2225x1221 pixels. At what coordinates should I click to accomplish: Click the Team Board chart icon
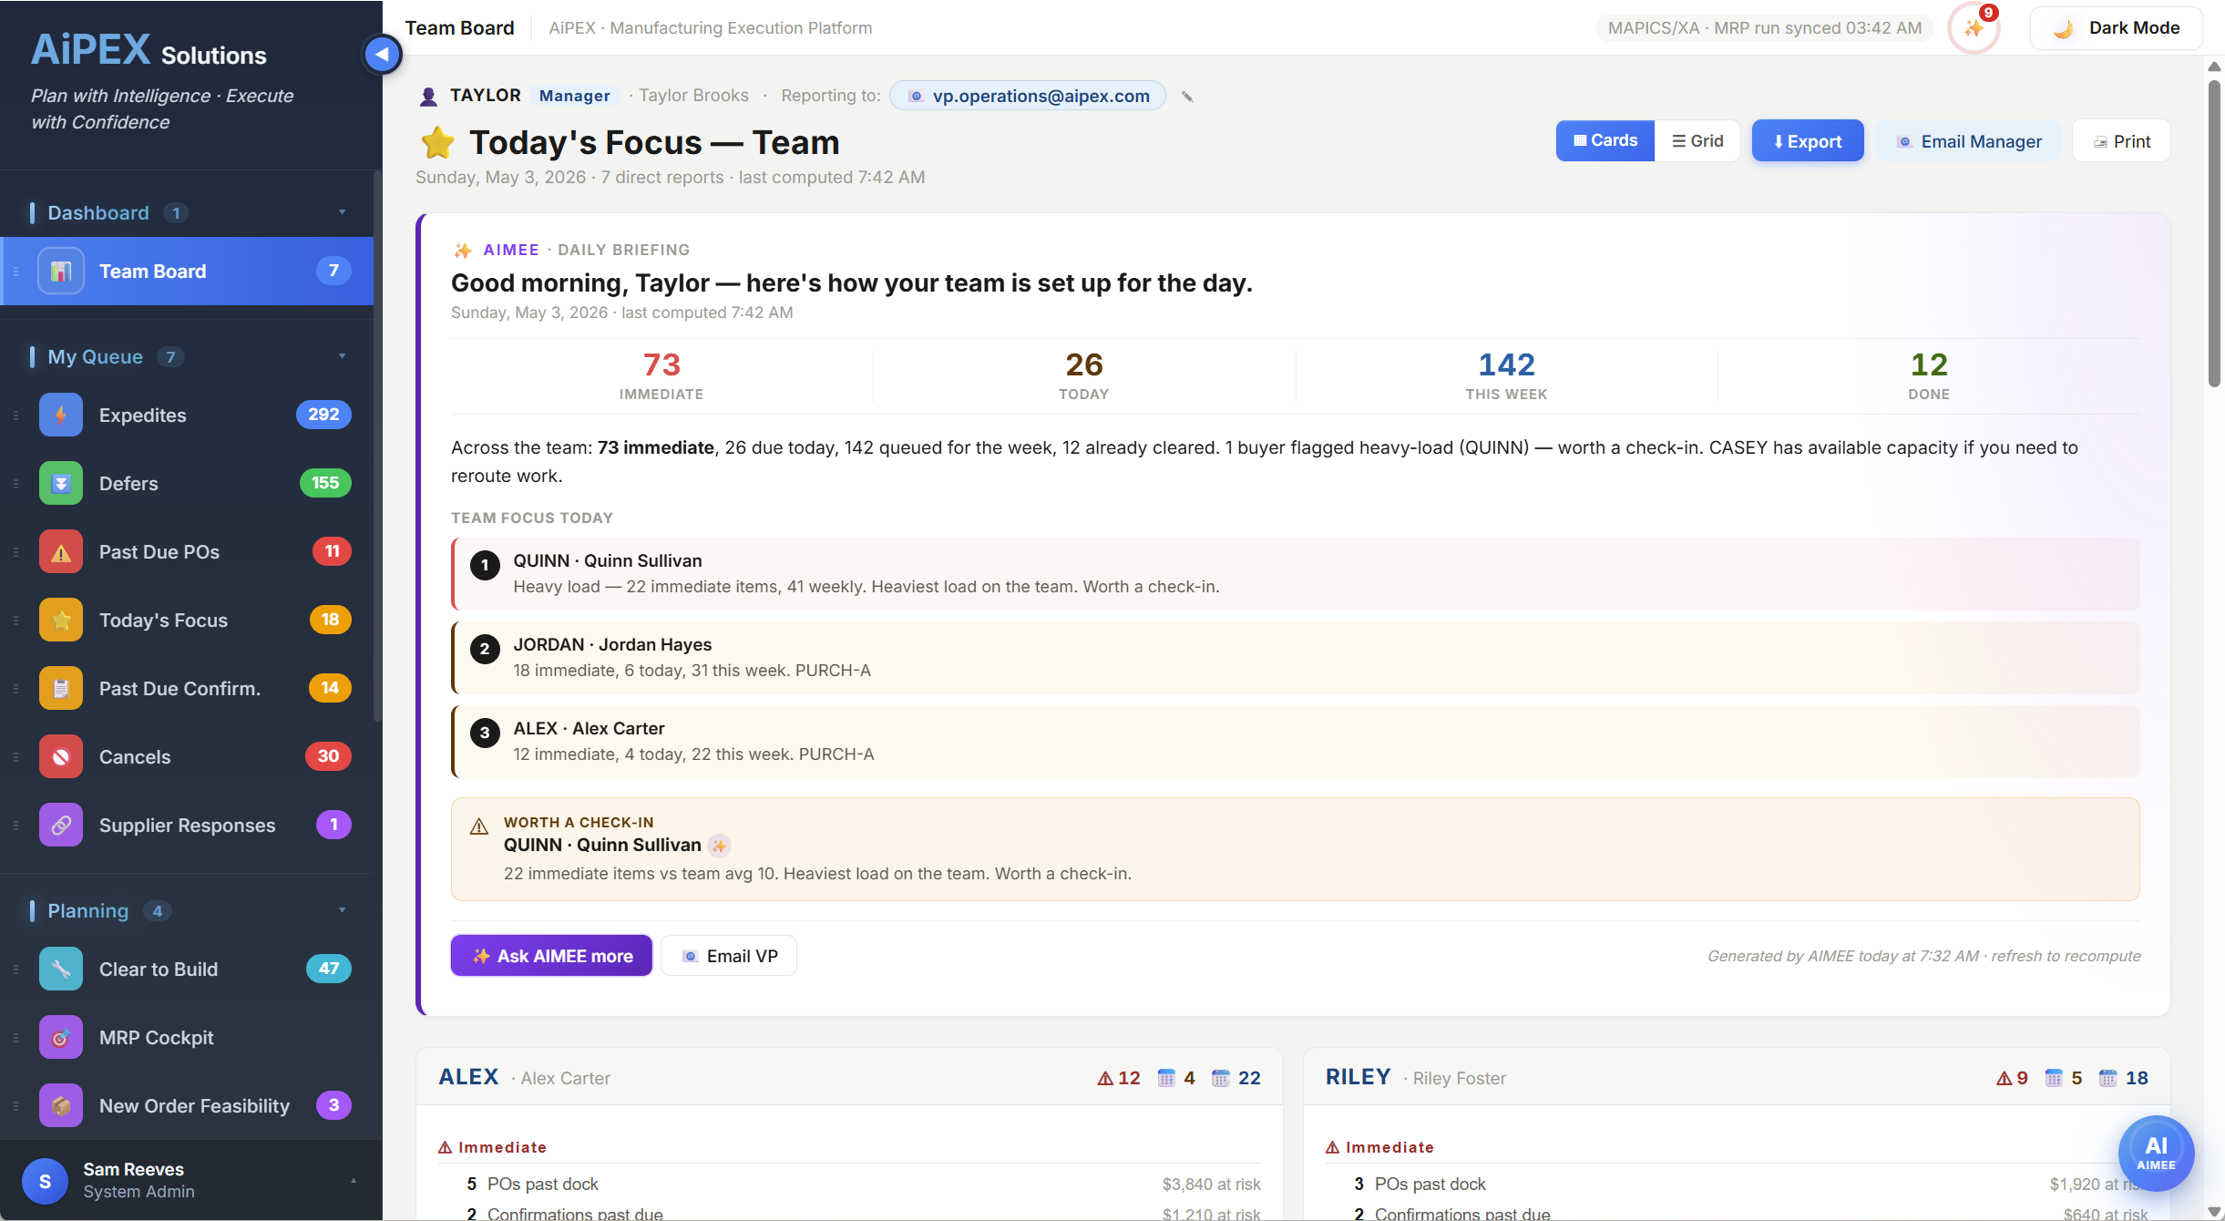[x=61, y=272]
